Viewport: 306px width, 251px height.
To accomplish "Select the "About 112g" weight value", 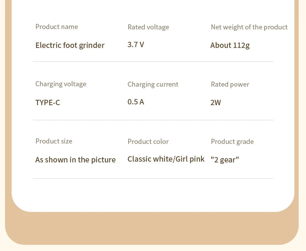I will (230, 45).
